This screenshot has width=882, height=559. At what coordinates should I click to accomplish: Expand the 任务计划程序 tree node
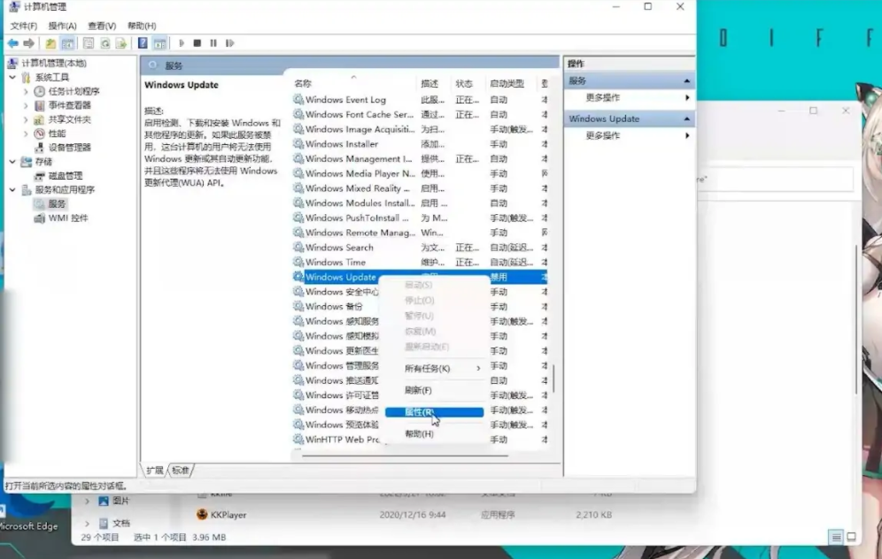pos(26,91)
